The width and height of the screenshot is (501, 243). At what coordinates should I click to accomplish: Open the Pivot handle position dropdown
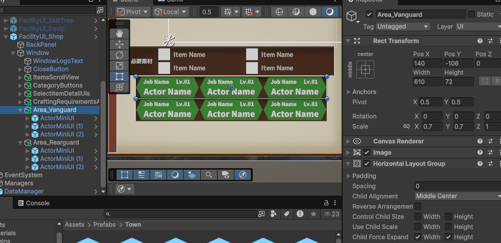[132, 11]
